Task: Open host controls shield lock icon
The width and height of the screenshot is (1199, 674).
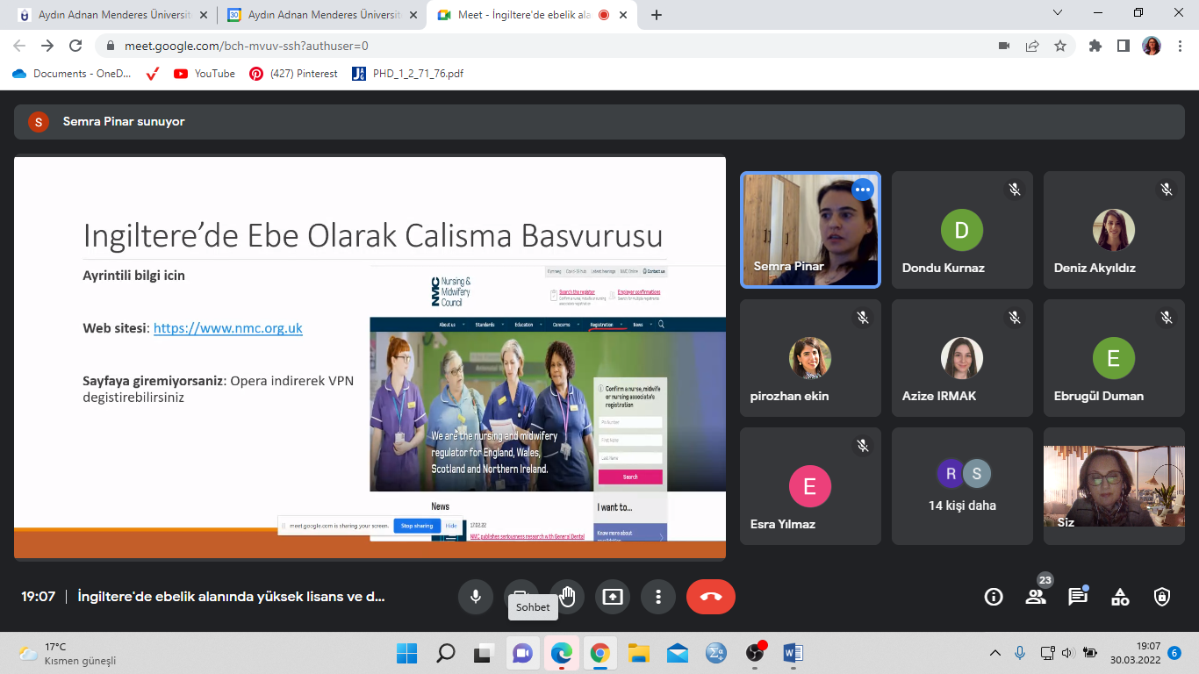Action: pos(1162,597)
